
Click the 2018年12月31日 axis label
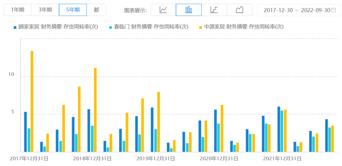click(x=92, y=159)
